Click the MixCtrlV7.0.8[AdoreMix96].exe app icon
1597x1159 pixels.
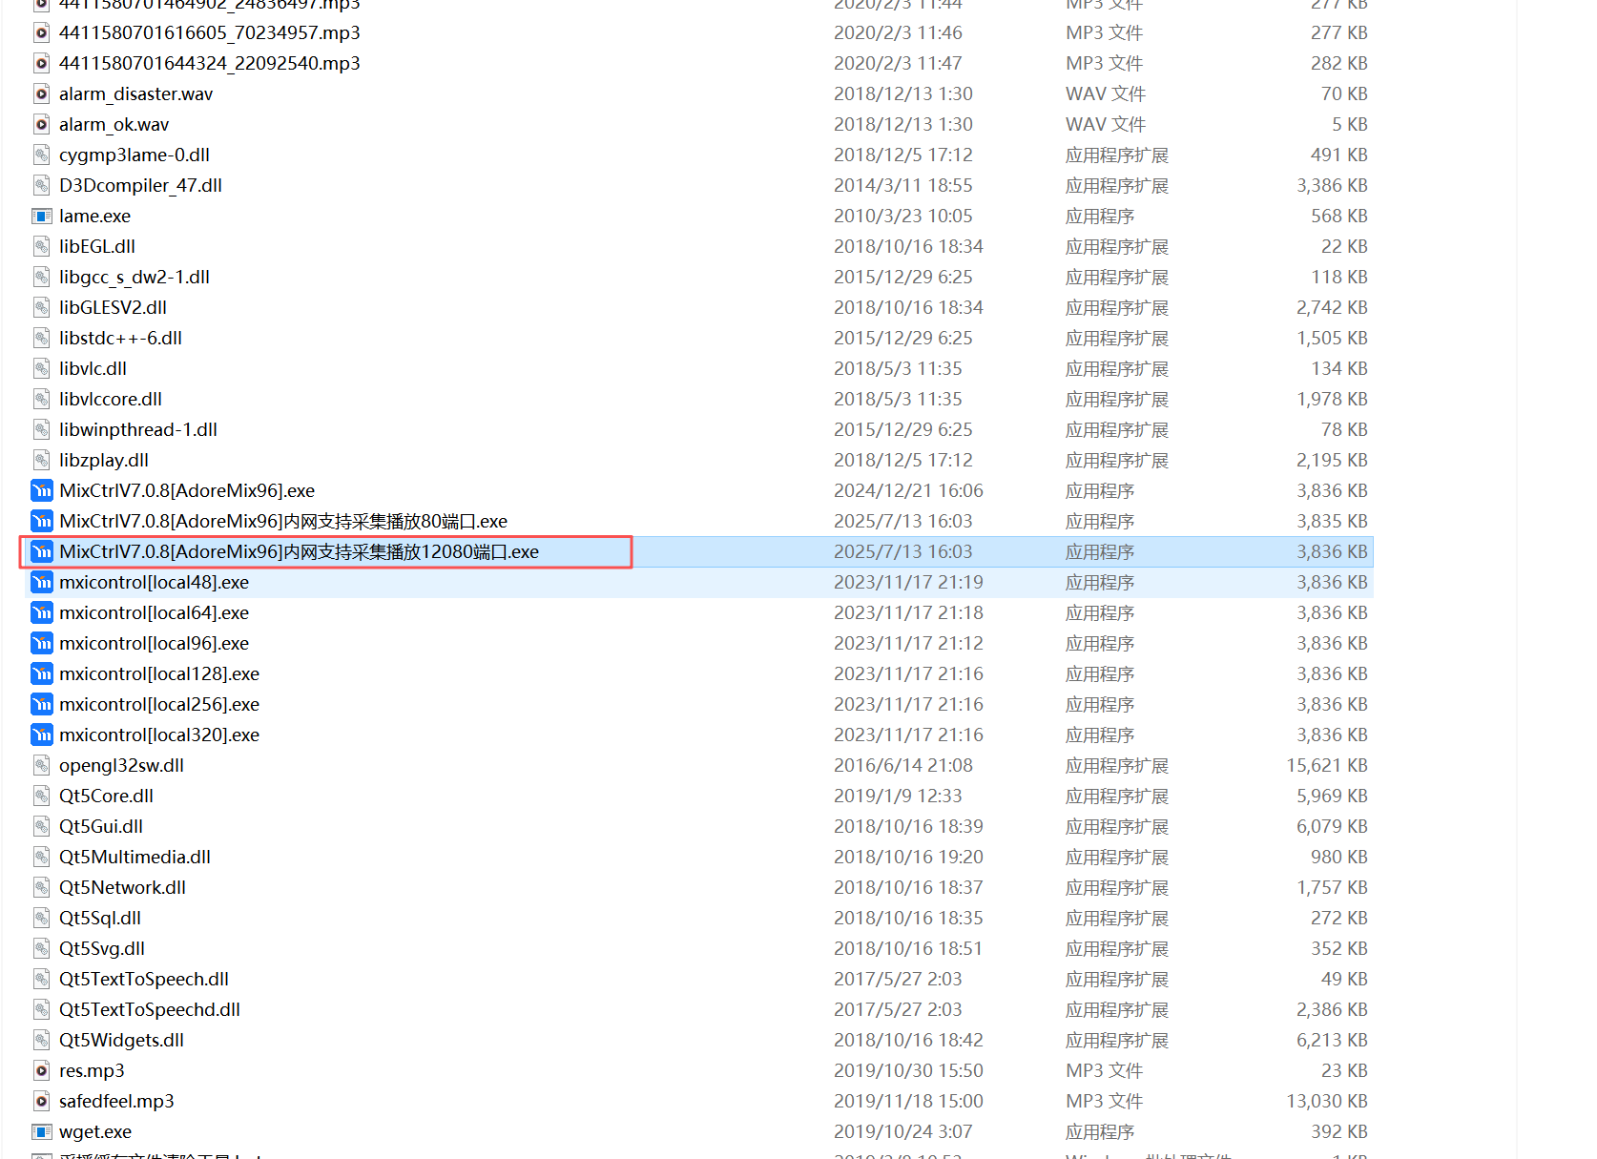[x=42, y=491]
